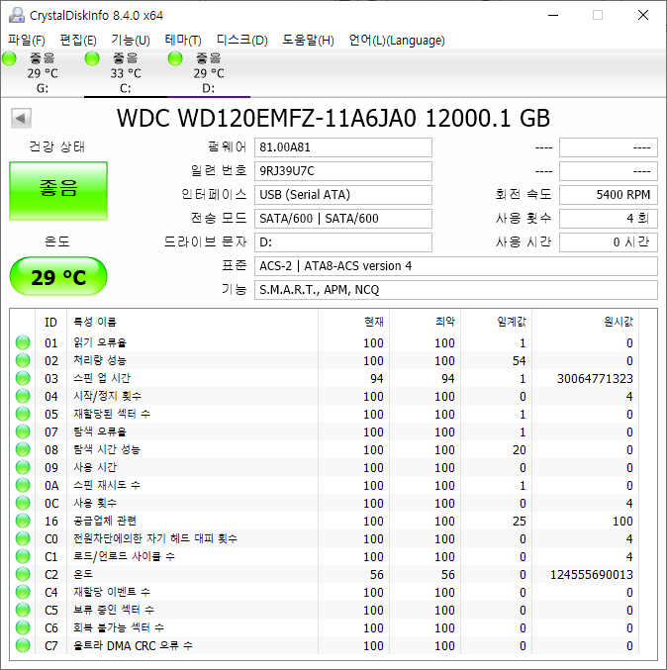This screenshot has height=670, width=667.
Task: Click the 최악 column header
Action: click(x=426, y=322)
